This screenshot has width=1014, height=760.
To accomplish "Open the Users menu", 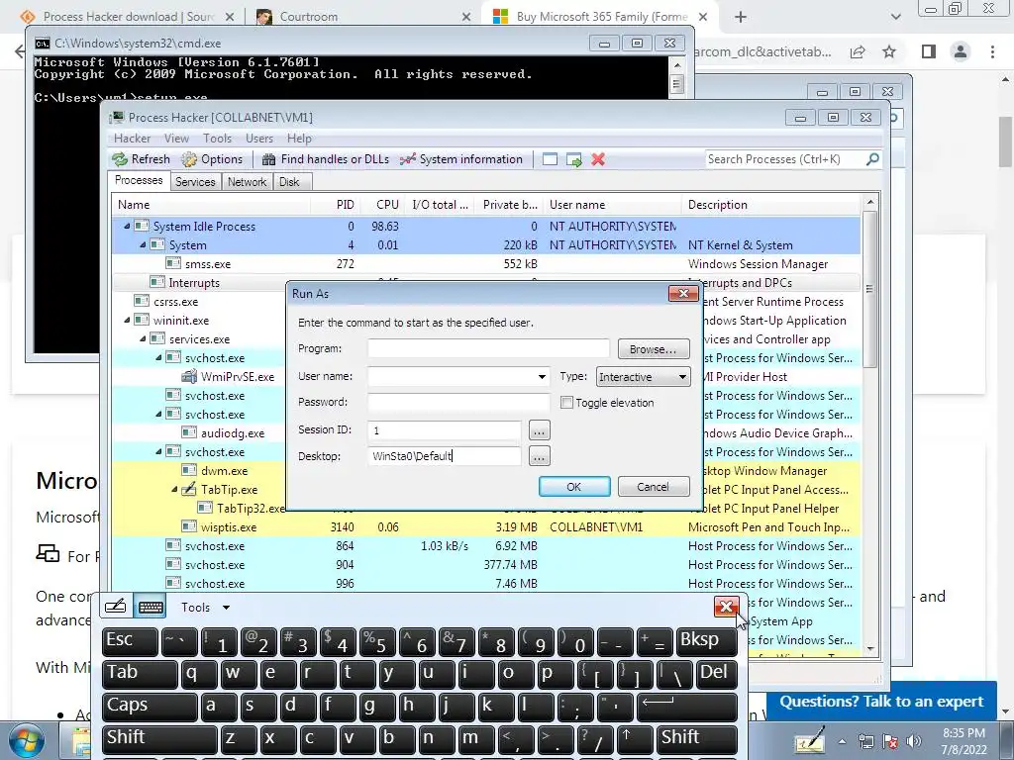I will [259, 139].
